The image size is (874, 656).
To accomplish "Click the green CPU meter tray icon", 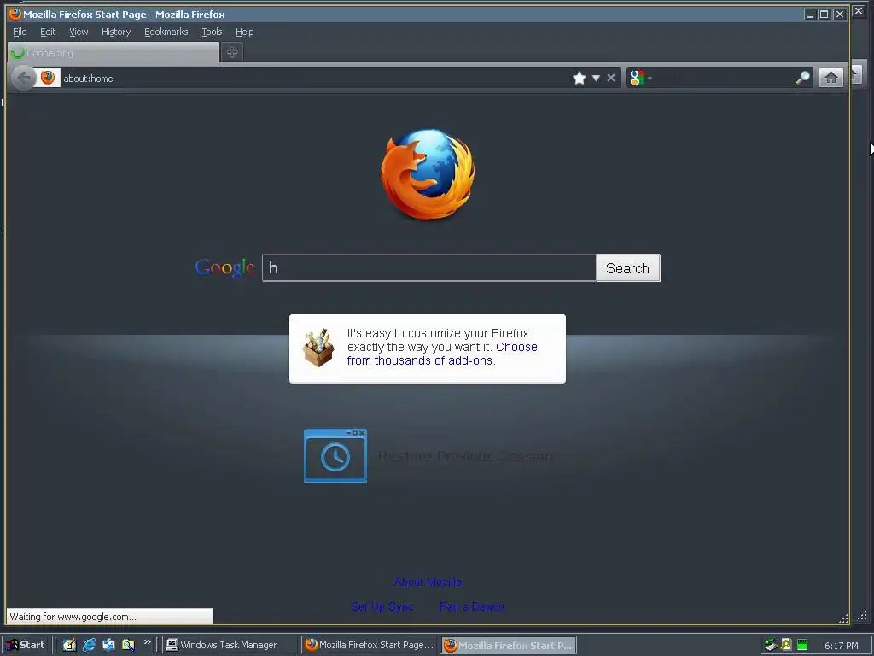I will pos(802,645).
